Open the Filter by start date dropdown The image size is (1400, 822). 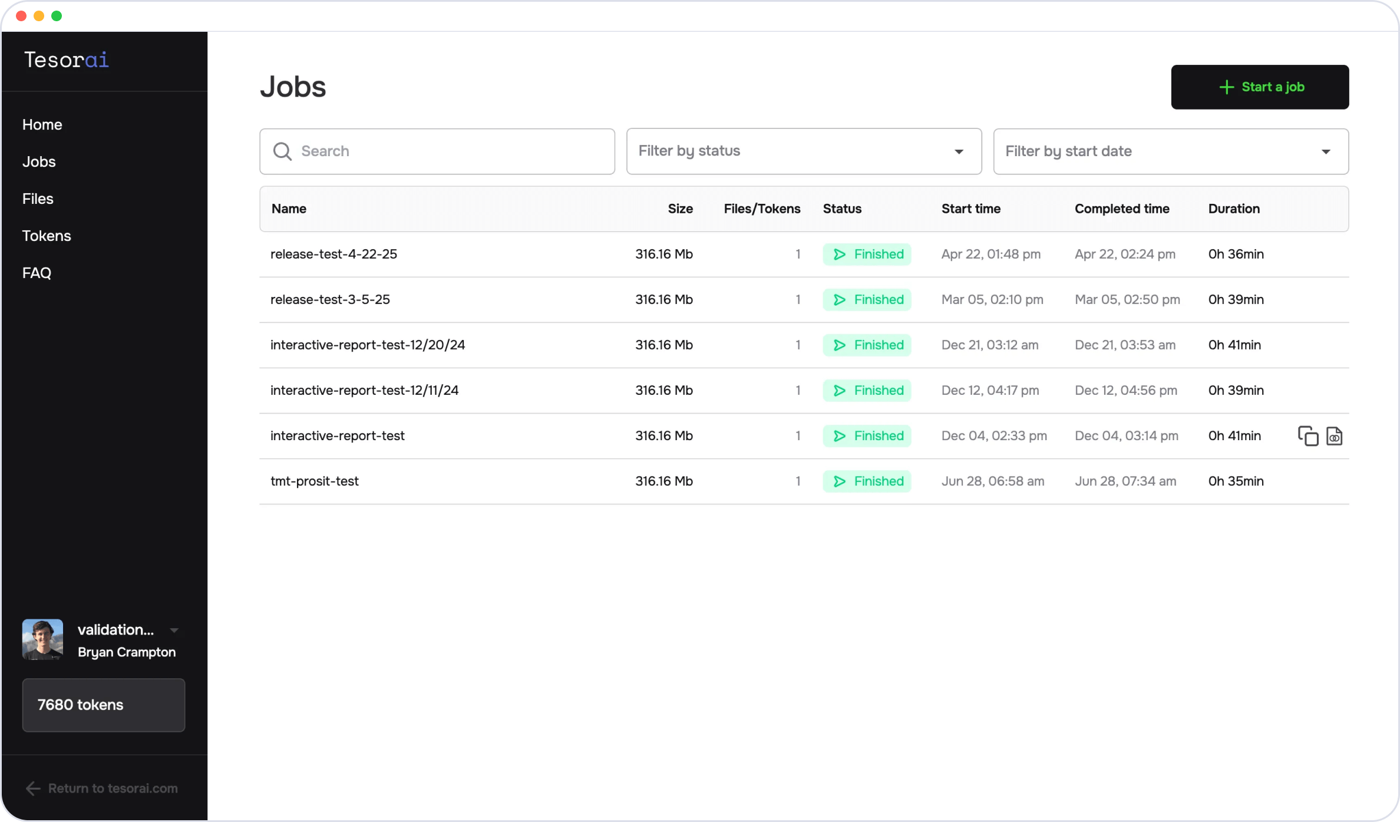[1171, 151]
